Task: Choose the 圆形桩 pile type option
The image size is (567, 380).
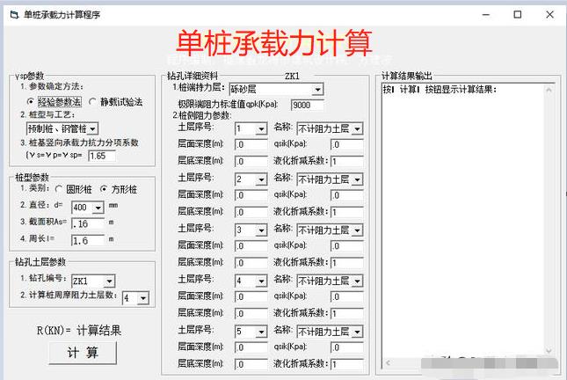Action: 51,188
